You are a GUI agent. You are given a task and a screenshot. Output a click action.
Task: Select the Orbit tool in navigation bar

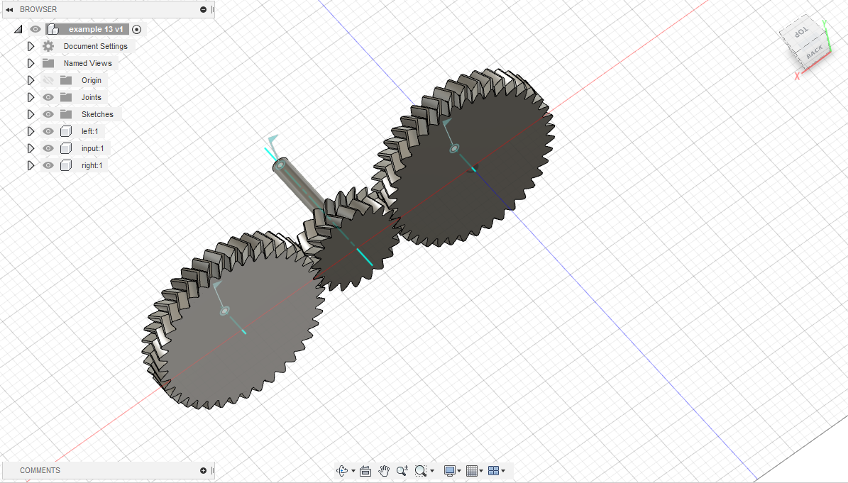[x=342, y=470]
